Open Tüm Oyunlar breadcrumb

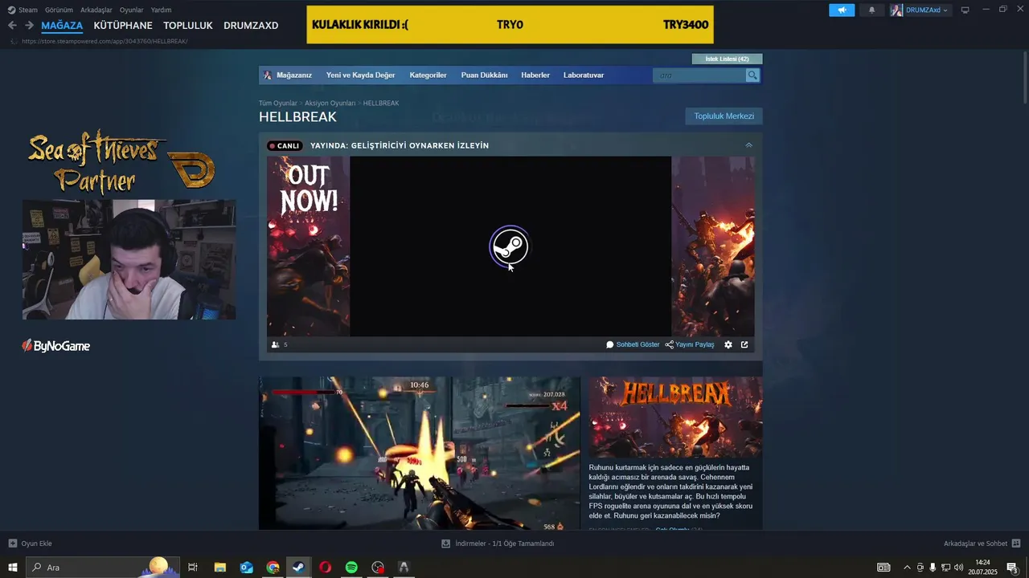coord(277,104)
